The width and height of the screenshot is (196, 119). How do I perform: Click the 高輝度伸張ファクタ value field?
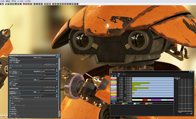(x=50, y=95)
